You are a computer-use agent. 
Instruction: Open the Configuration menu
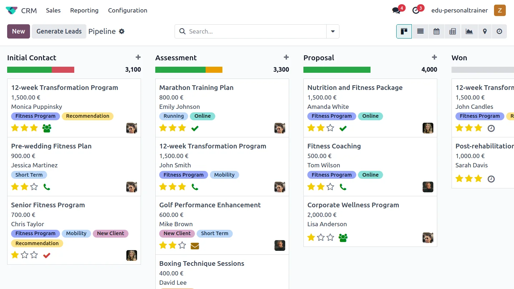pos(127,10)
